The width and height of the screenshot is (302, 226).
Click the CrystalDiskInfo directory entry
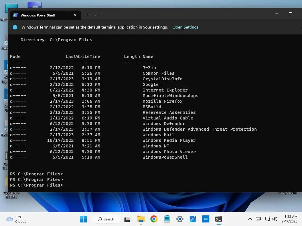[x=163, y=79]
